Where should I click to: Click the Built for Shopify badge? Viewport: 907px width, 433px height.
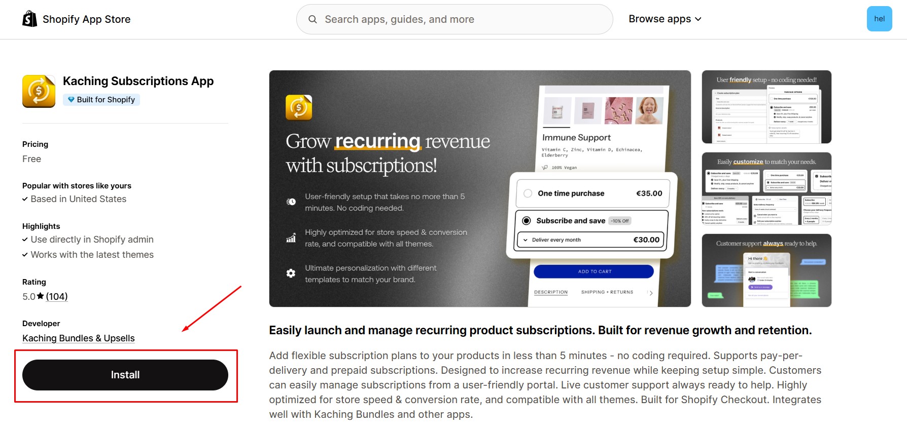click(101, 100)
